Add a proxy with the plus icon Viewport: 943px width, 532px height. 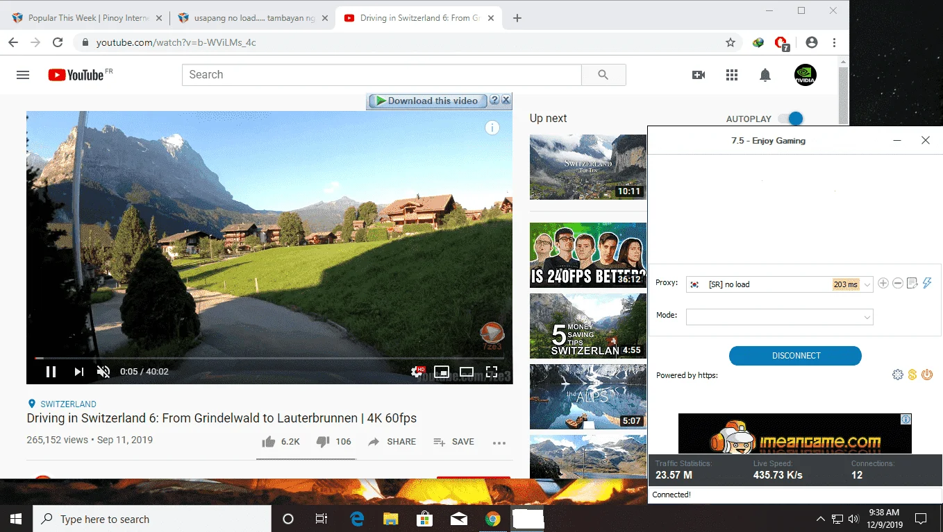pyautogui.click(x=883, y=283)
